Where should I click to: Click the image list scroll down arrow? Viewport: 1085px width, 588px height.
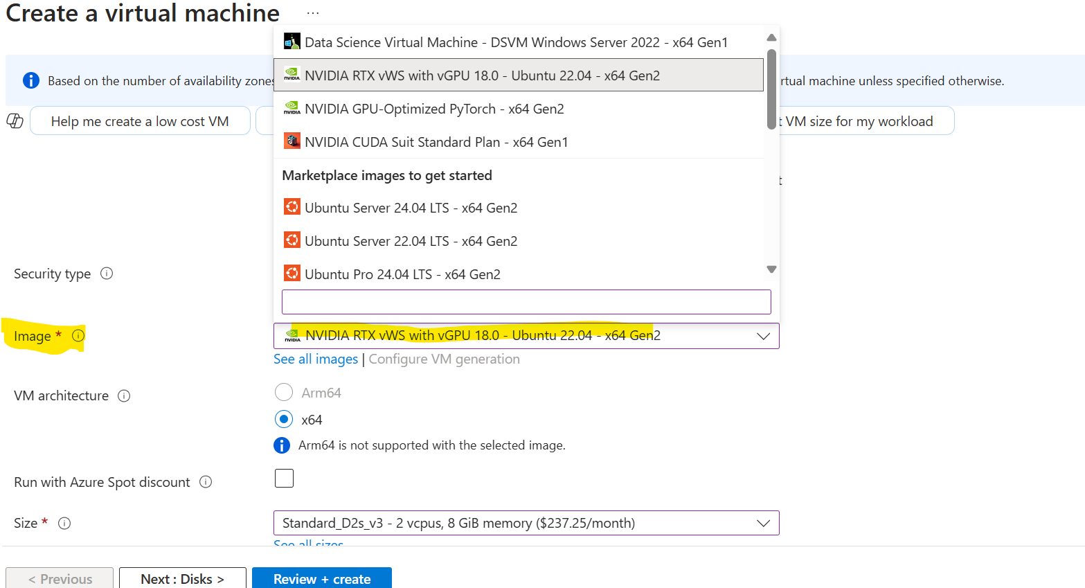[771, 269]
